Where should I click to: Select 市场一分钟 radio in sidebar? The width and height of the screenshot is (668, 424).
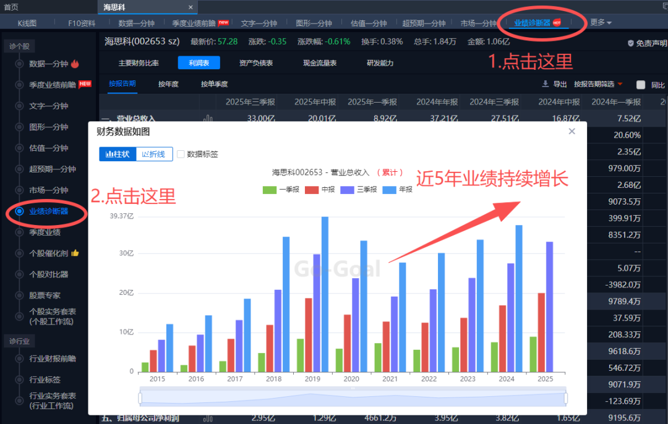pyautogui.click(x=19, y=190)
